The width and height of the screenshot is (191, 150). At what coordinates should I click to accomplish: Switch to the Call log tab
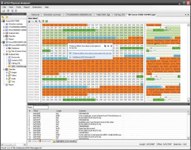[119, 15]
